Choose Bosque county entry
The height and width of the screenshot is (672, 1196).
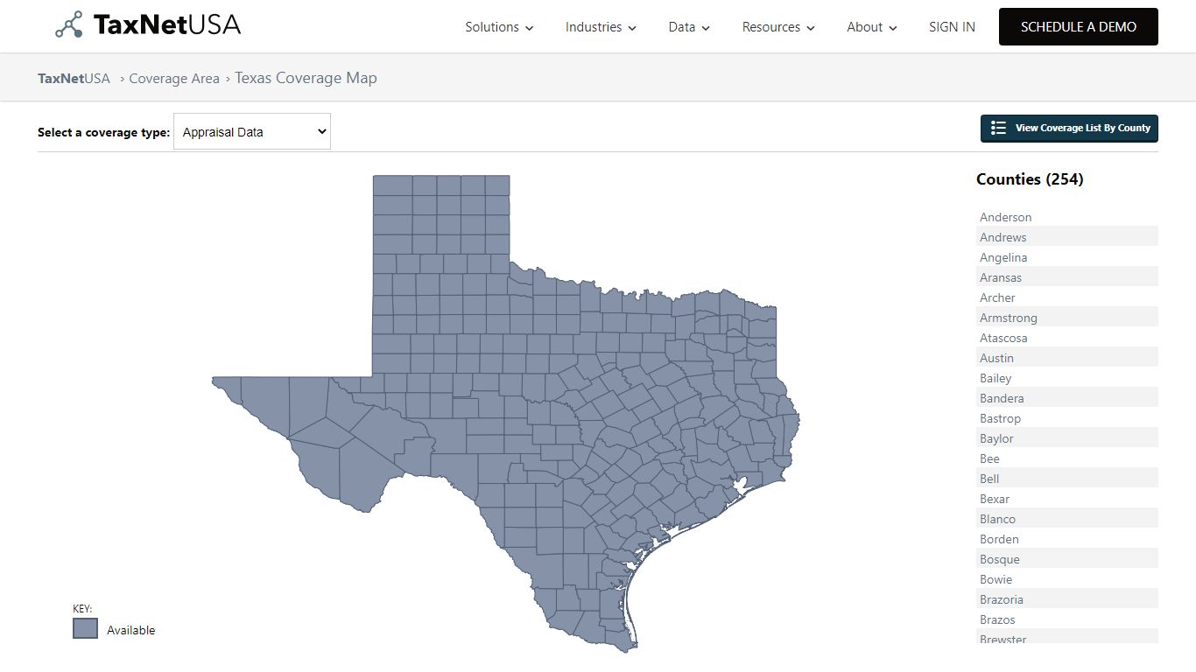click(1067, 559)
